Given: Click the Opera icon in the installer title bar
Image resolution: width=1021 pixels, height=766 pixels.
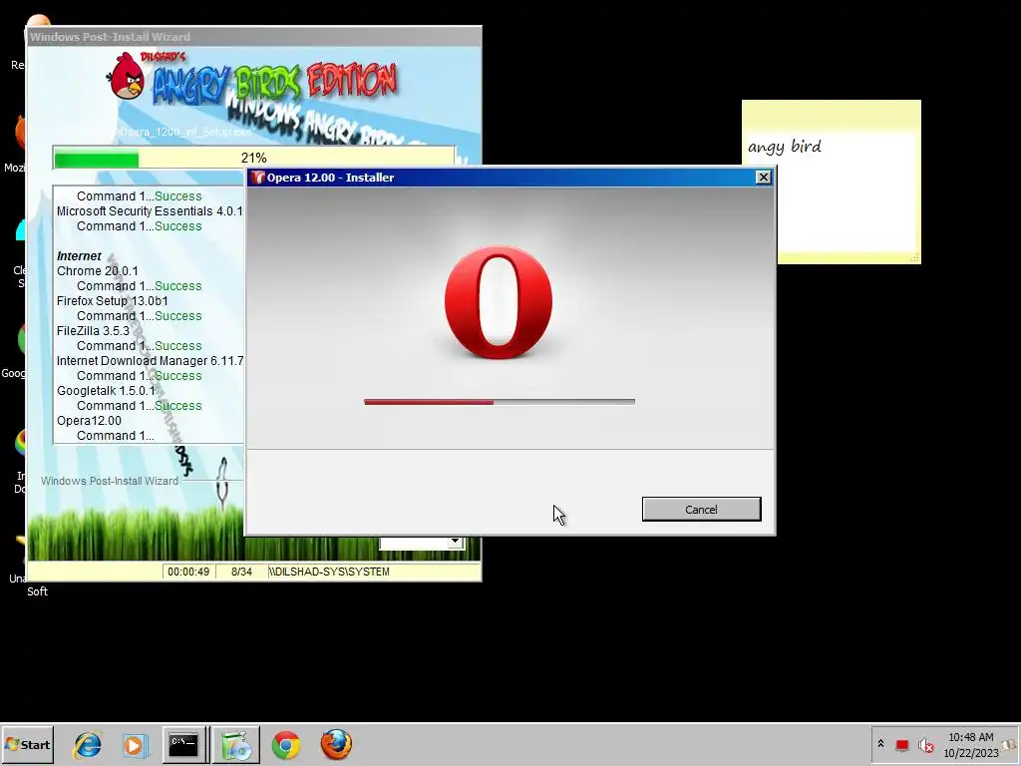Looking at the screenshot, I should click(258, 178).
